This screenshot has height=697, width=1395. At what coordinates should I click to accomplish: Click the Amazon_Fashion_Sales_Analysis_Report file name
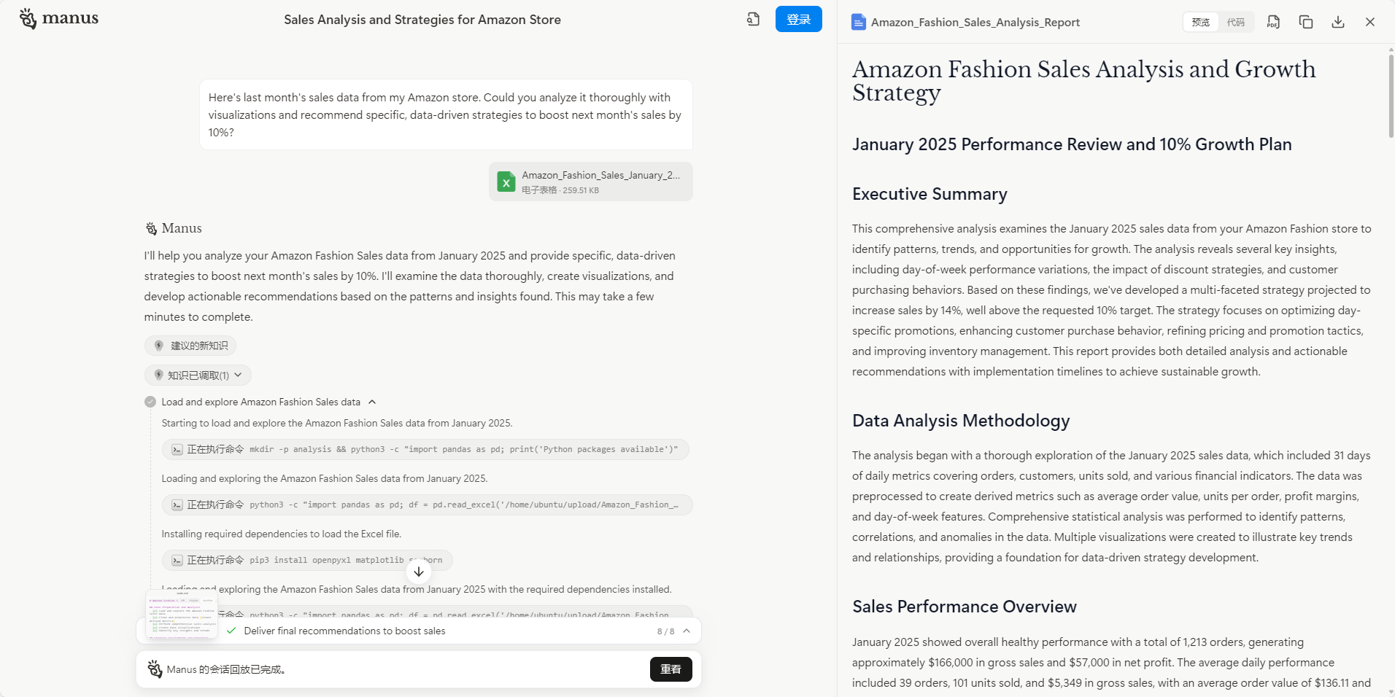(x=975, y=23)
